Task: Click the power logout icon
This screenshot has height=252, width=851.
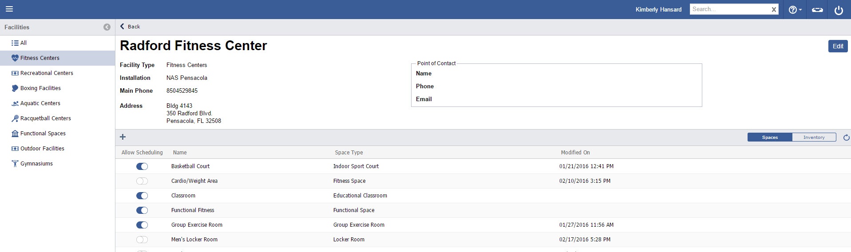Action: pyautogui.click(x=838, y=10)
